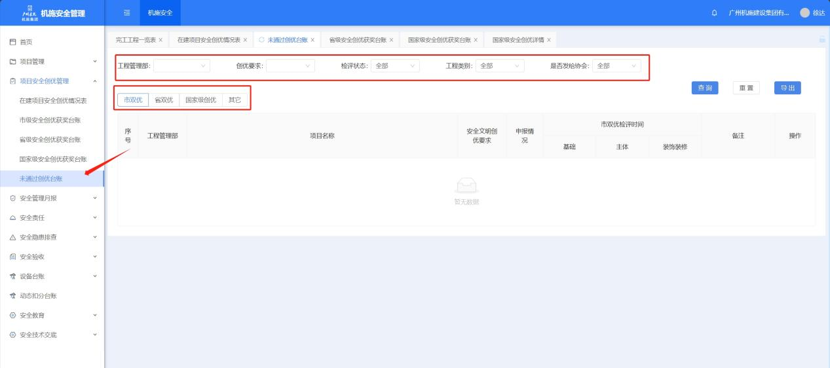The height and width of the screenshot is (368, 830).
Task: Expand the 是否发给协会 dropdown
Action: pos(616,65)
